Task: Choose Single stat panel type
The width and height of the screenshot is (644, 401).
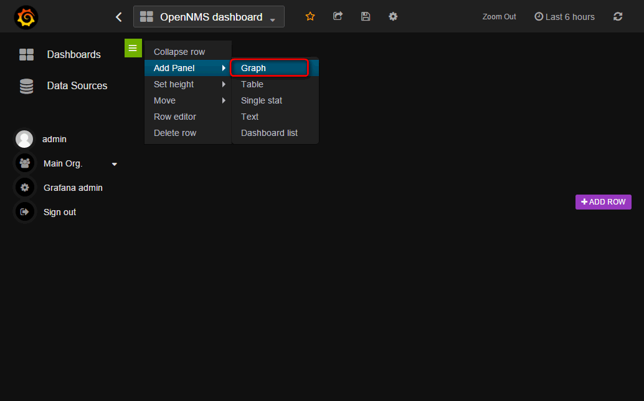Action: (x=275, y=100)
